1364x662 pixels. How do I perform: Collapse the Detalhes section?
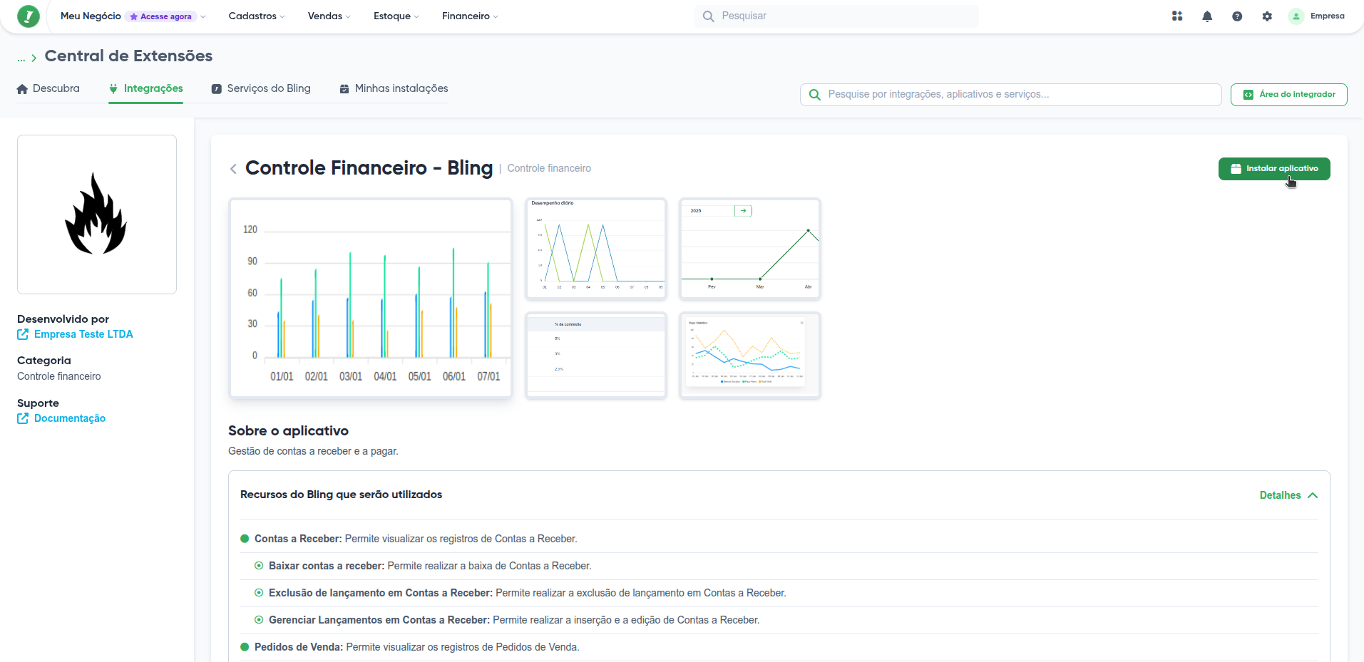(x=1288, y=495)
